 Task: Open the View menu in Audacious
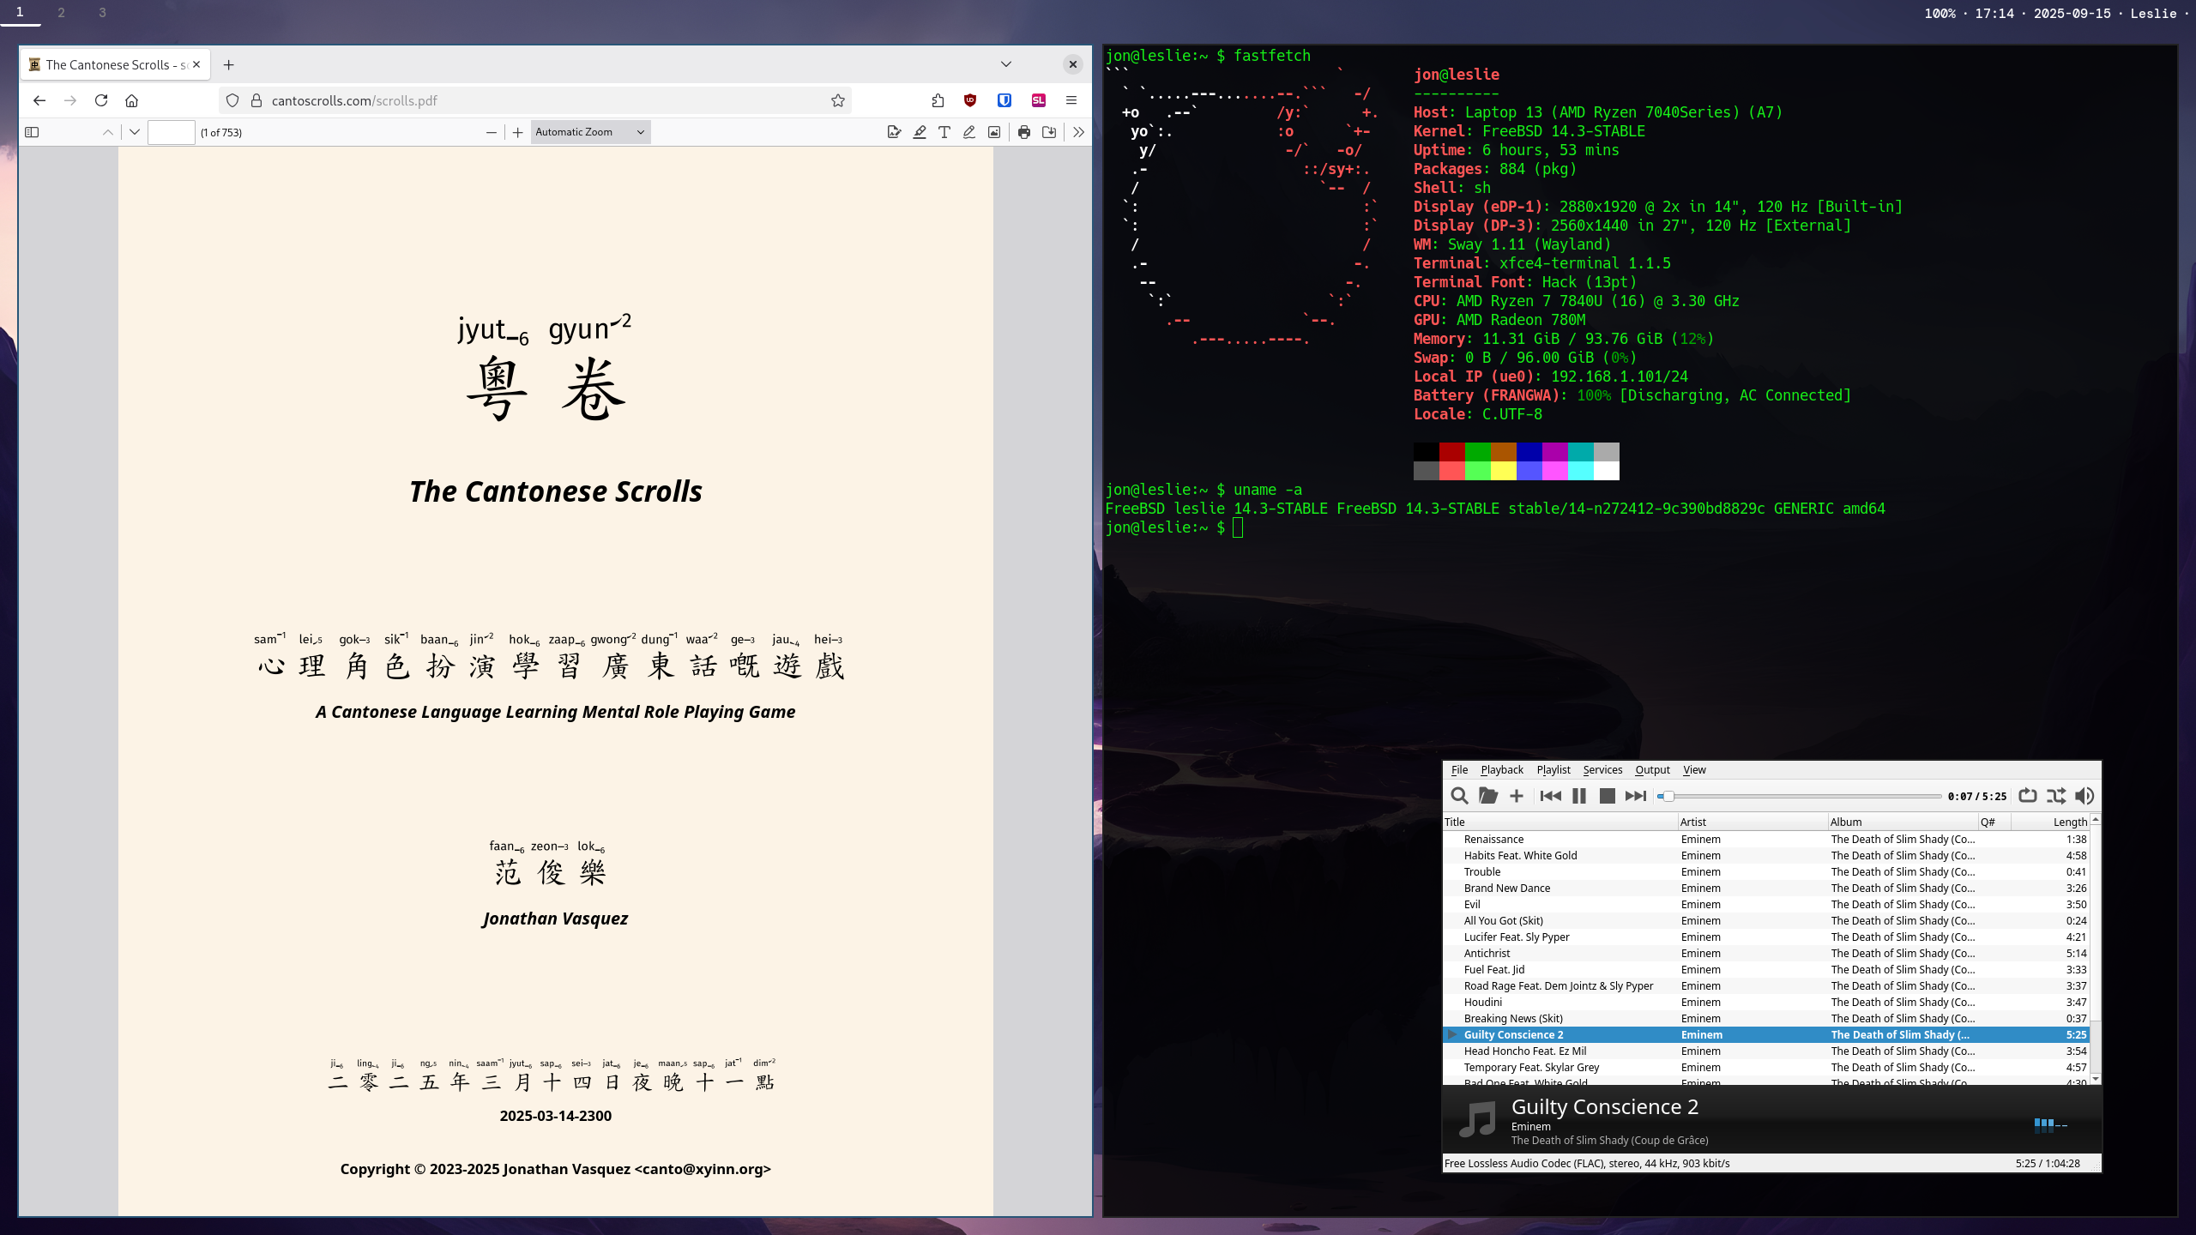1694,770
